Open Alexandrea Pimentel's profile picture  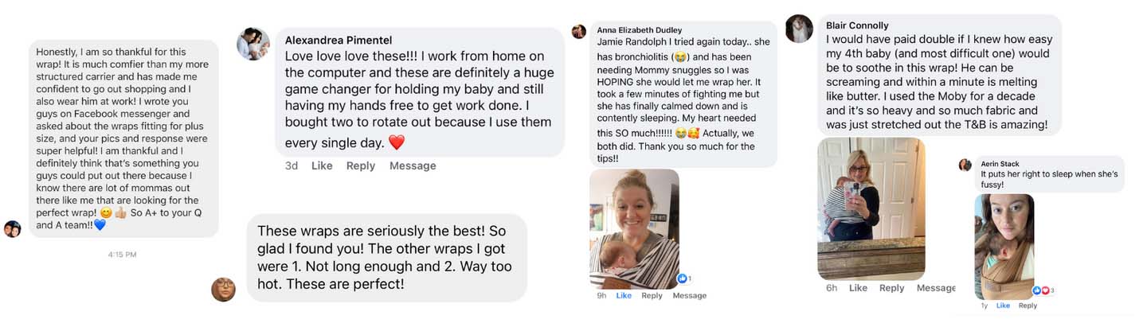pyautogui.click(x=253, y=44)
